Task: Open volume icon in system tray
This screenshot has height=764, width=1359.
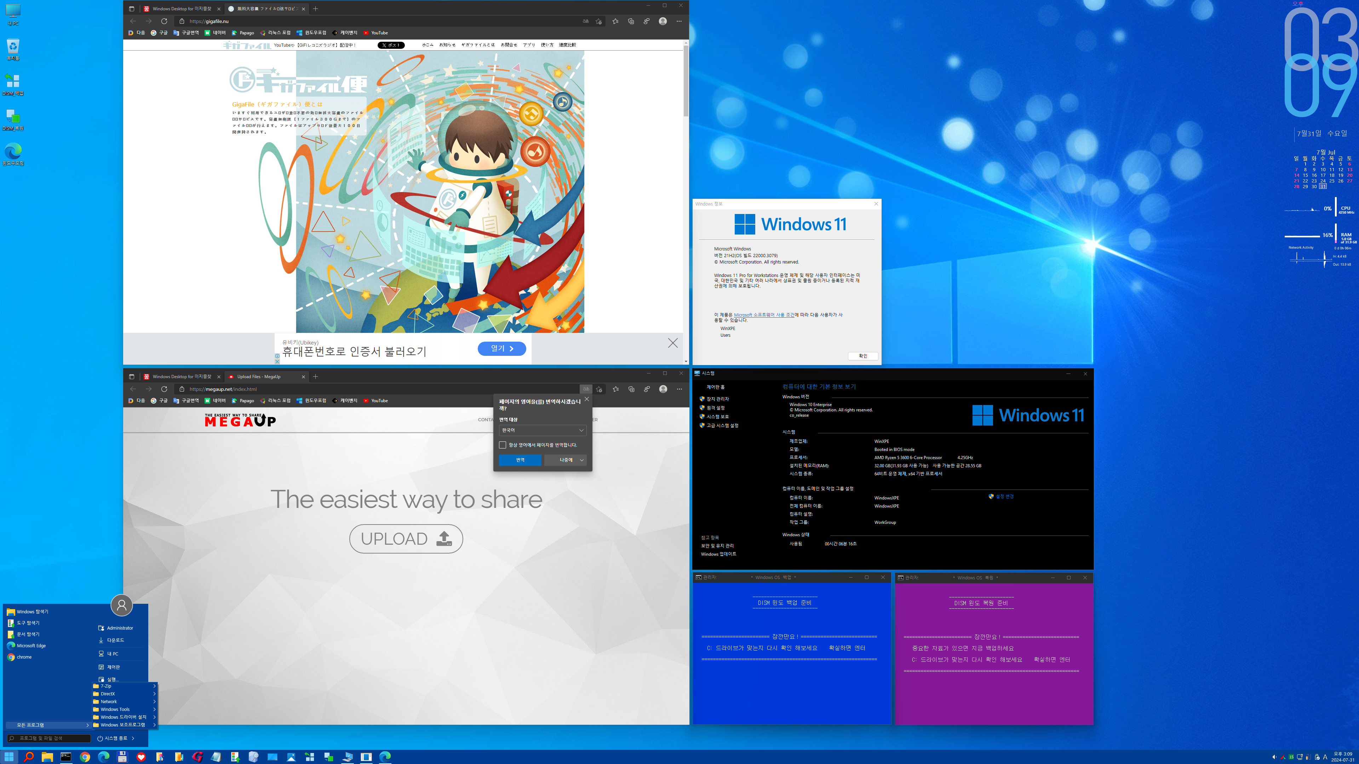Action: tap(1274, 757)
